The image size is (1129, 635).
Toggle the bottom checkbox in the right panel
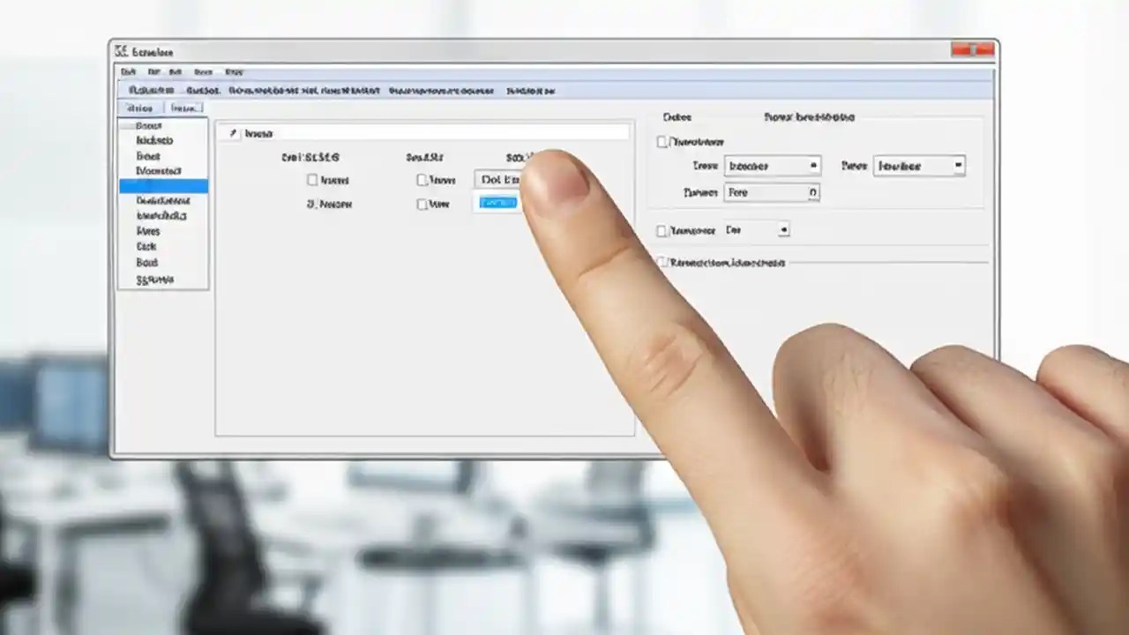coord(663,261)
